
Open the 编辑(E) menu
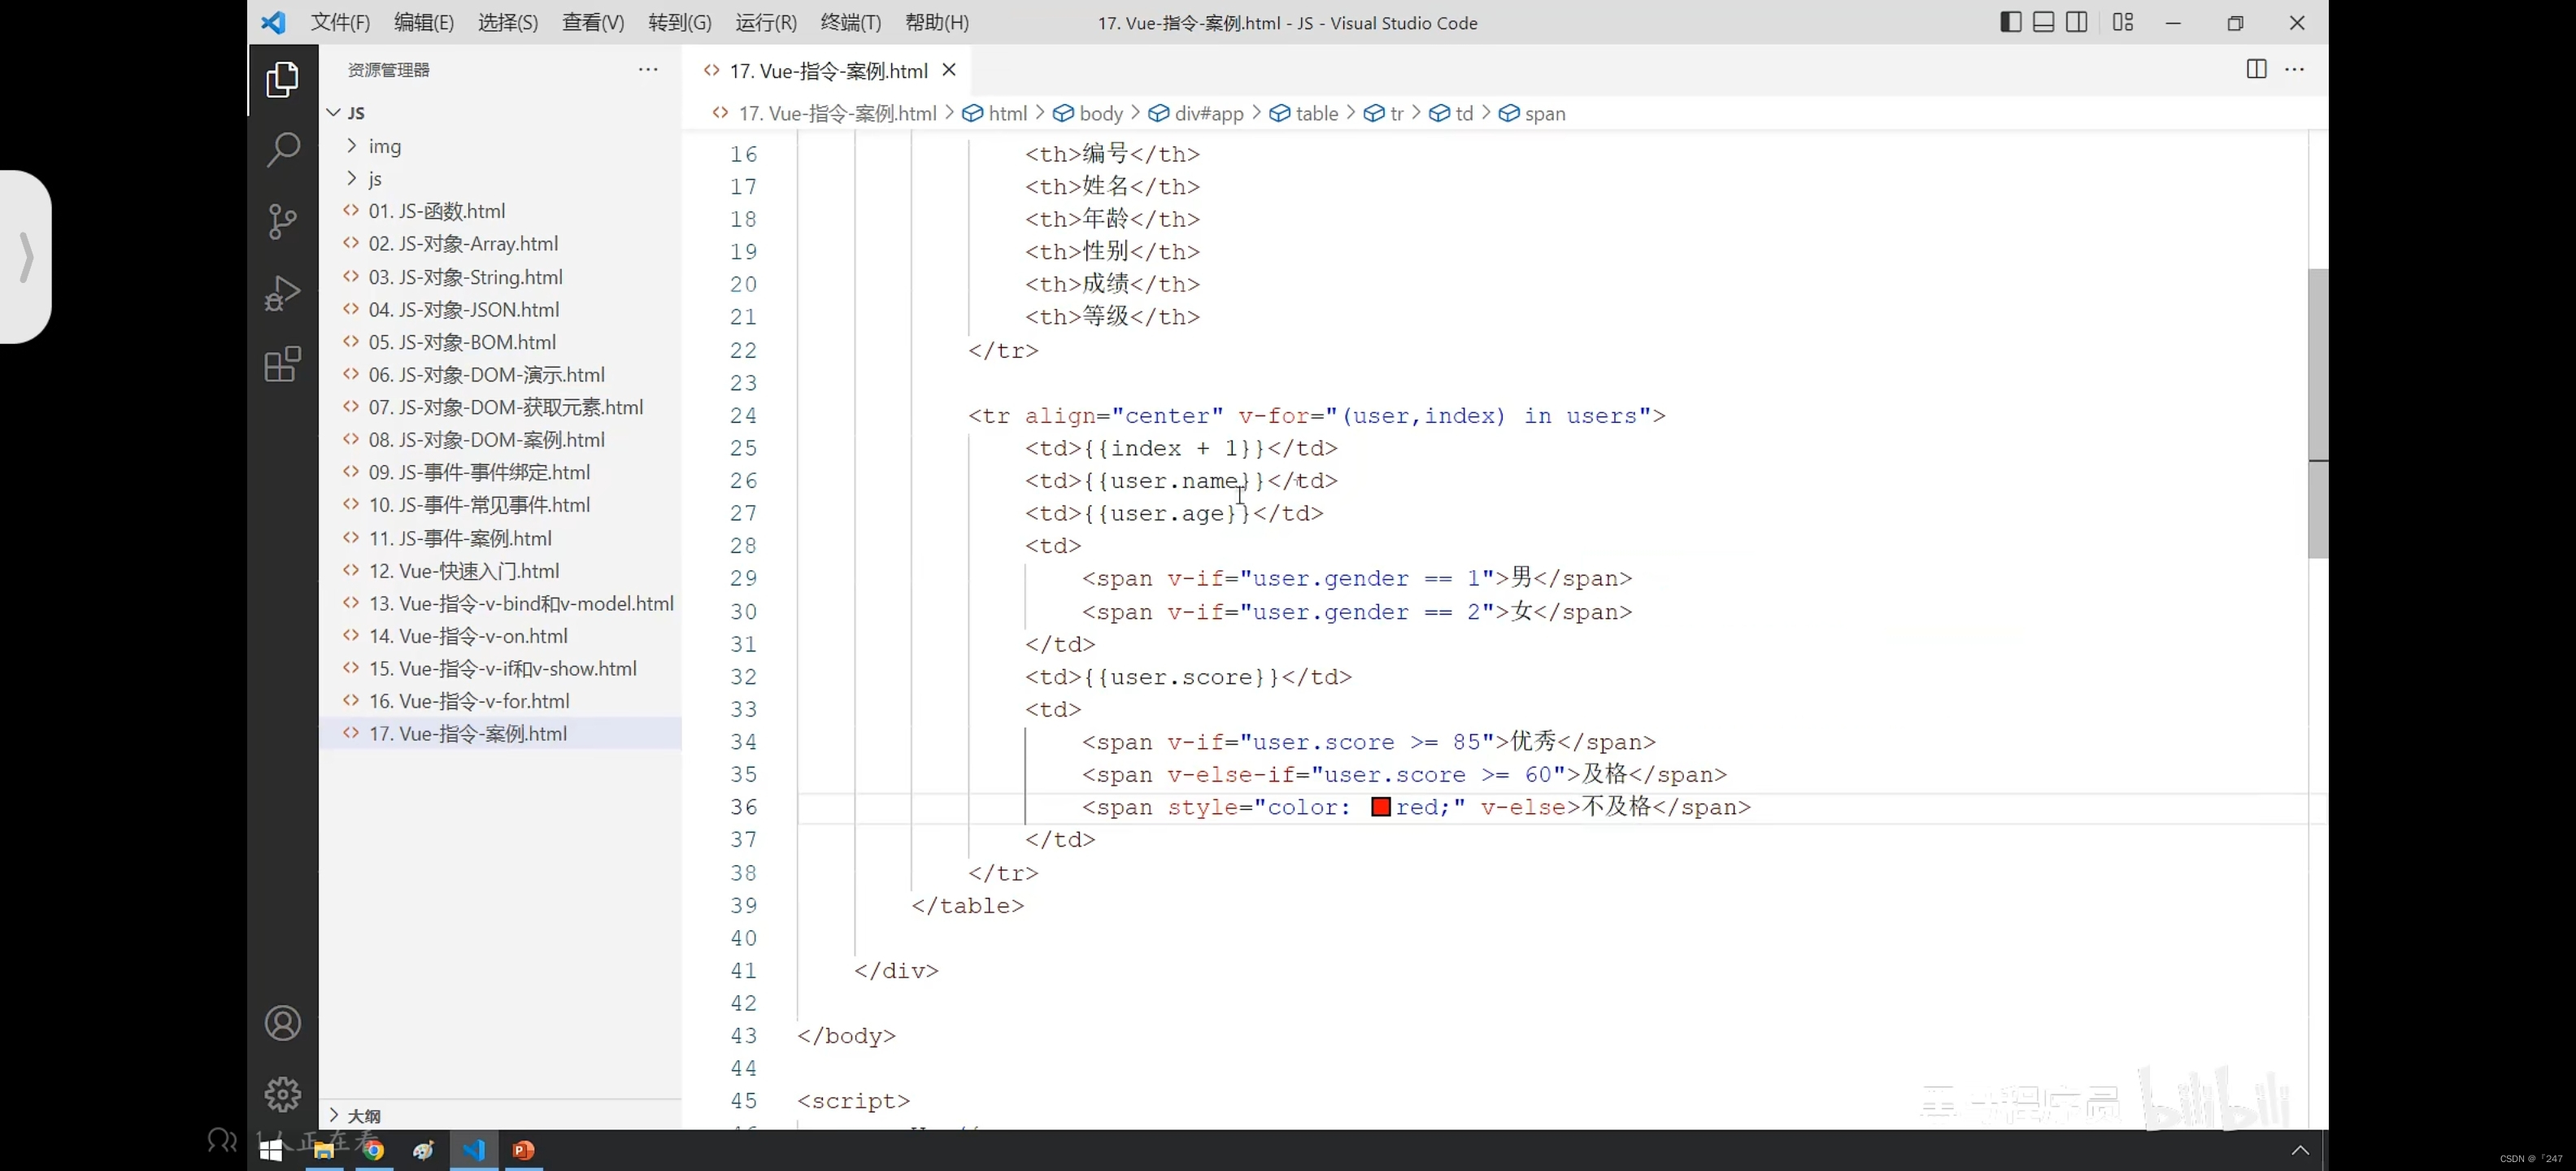point(424,22)
